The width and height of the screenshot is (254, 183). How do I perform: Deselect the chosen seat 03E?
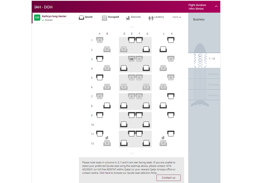tap(132, 59)
